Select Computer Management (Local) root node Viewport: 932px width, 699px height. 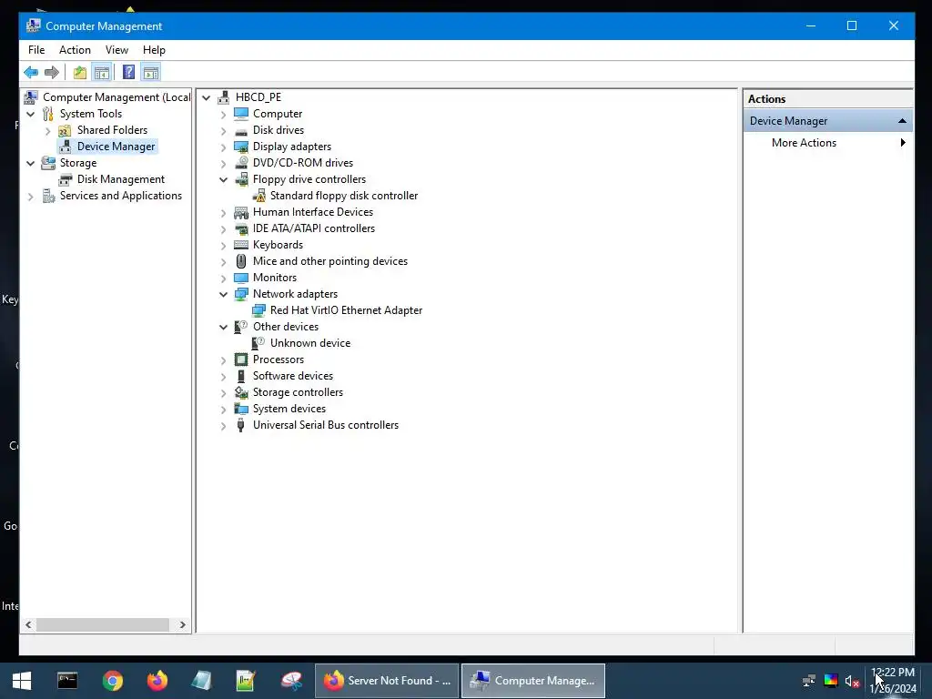click(x=116, y=96)
